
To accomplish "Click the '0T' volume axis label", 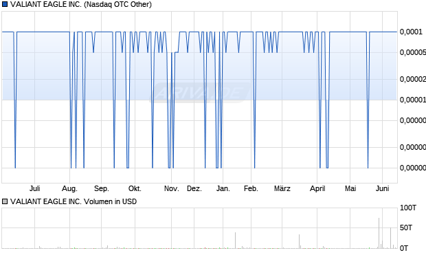I will point(404,248).
